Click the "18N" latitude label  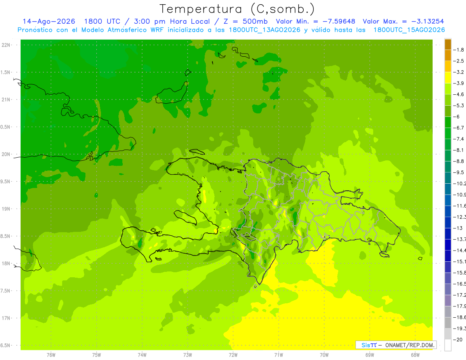pyautogui.click(x=7, y=263)
